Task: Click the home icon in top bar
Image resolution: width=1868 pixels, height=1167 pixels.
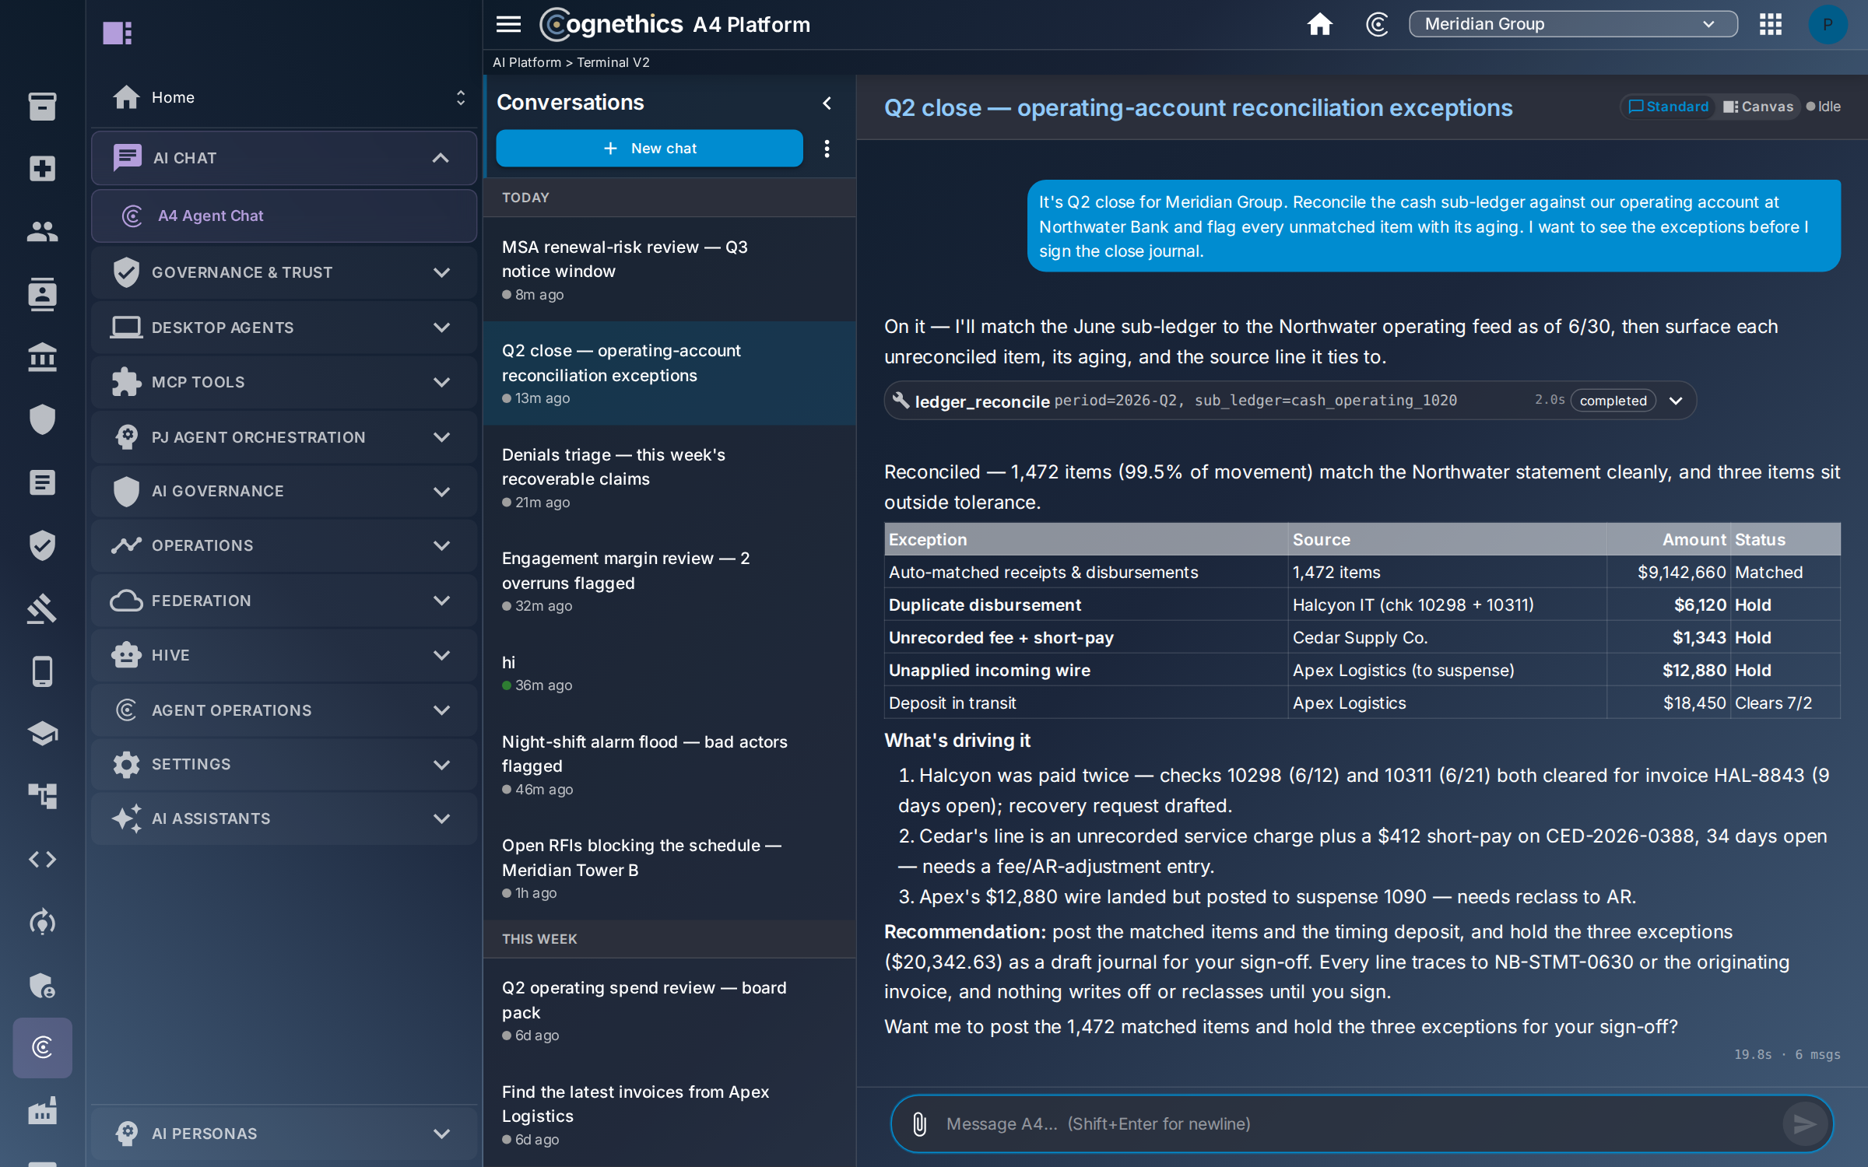Action: (x=1319, y=24)
